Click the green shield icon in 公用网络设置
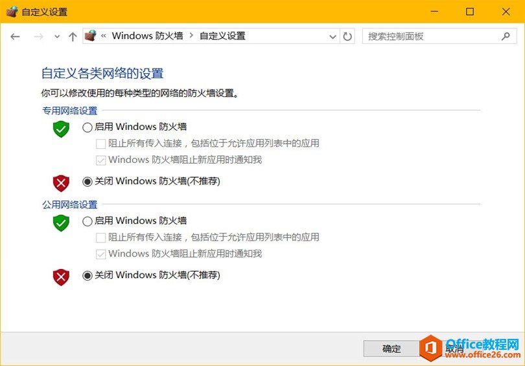Screen dimensions: 525x366 click(x=61, y=222)
